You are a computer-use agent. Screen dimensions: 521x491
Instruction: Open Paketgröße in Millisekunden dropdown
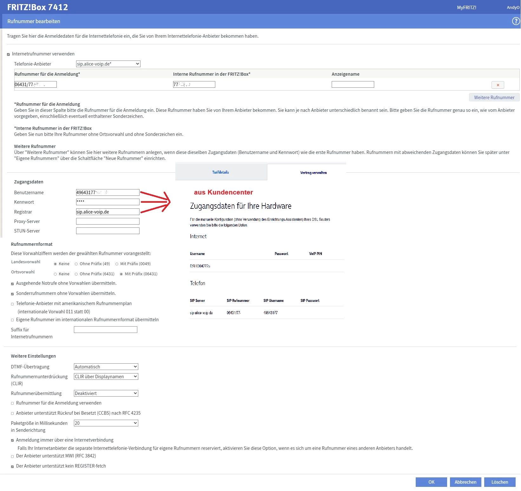pos(106,423)
